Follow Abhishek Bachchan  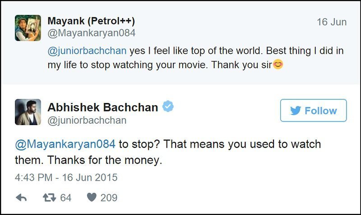point(313,111)
